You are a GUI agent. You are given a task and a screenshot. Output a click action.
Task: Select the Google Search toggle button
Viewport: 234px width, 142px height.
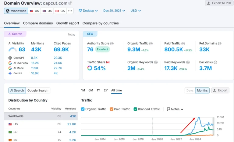(38, 90)
